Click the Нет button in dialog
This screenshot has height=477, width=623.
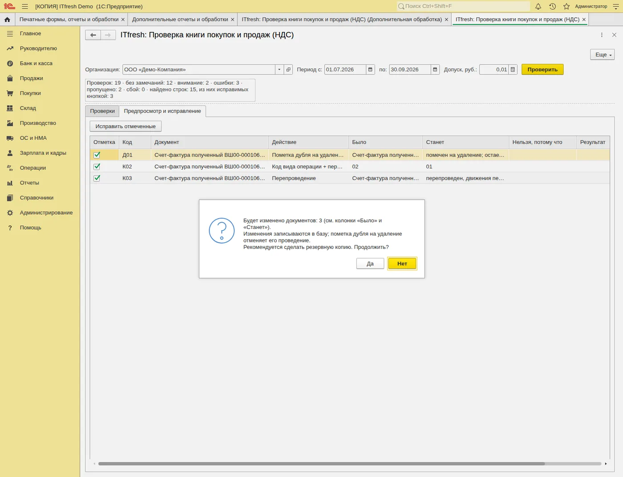402,264
